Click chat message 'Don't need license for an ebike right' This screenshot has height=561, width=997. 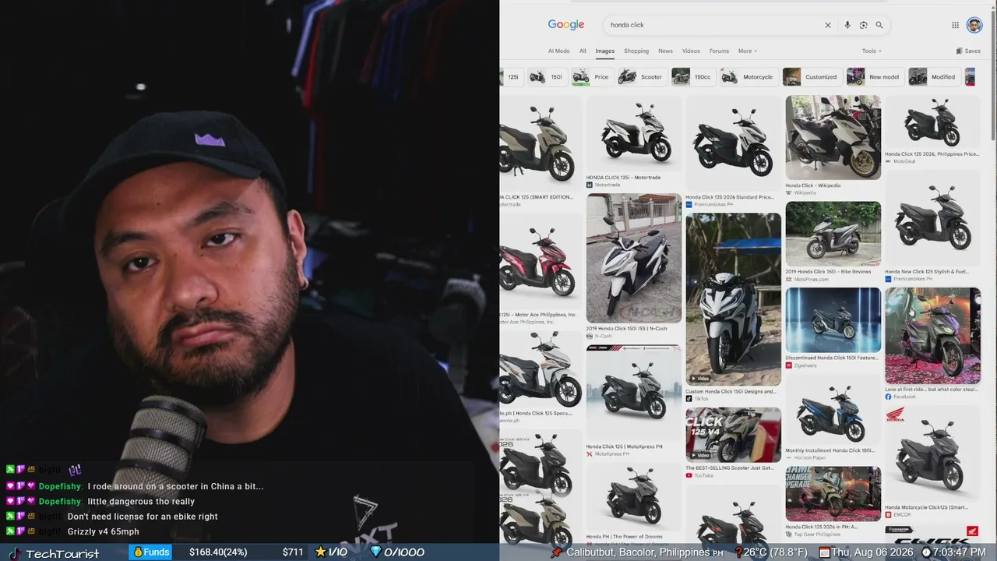coord(143,517)
